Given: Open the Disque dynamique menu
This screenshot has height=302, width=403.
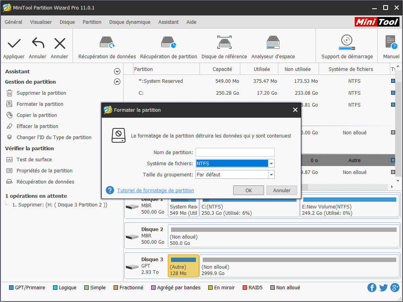Looking at the screenshot, I should [129, 22].
